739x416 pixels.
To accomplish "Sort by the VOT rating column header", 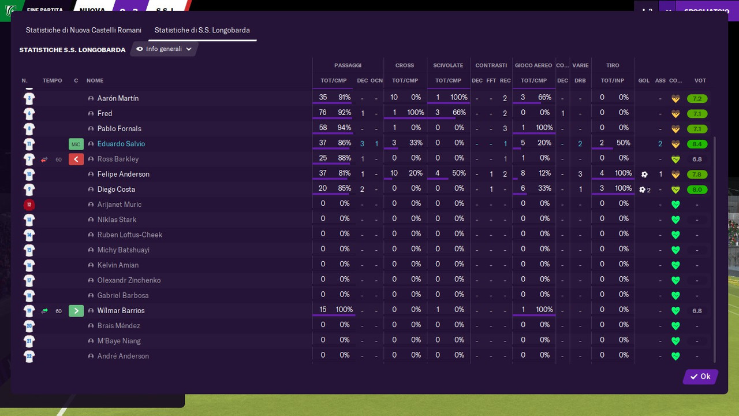I will [700, 81].
